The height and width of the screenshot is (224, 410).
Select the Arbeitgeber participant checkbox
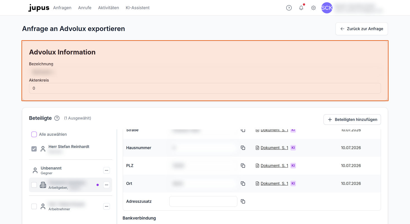[x=34, y=185]
